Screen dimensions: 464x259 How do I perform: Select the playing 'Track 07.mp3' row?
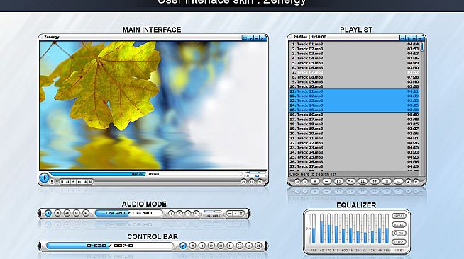pyautogui.click(x=354, y=73)
